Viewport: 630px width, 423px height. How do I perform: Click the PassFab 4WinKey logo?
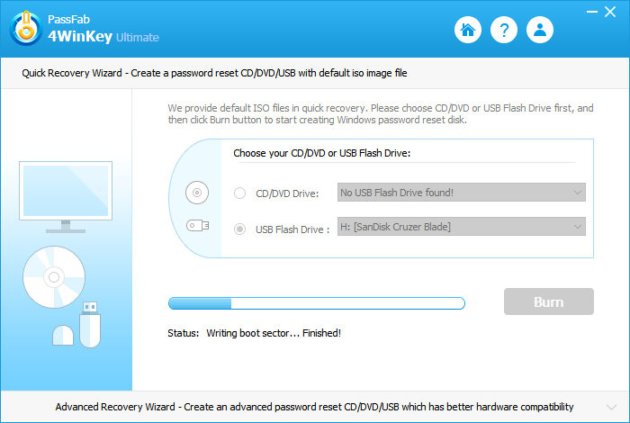click(26, 28)
